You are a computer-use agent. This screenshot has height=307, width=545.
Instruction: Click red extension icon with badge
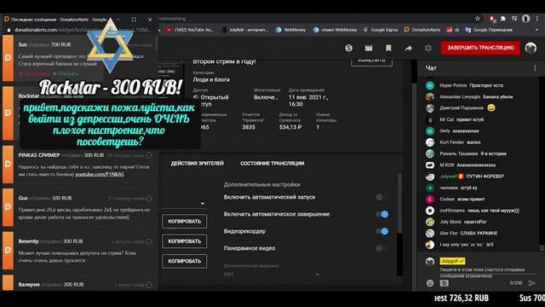tap(491, 19)
